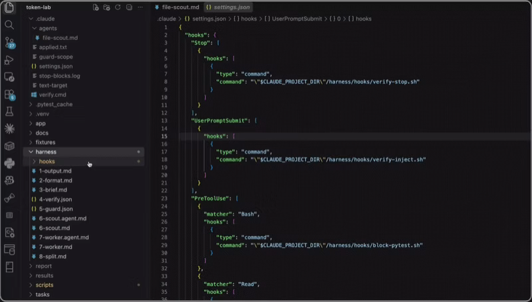532x302 pixels.
Task: Open the sync robot icon in activity bar
Action: (9, 180)
